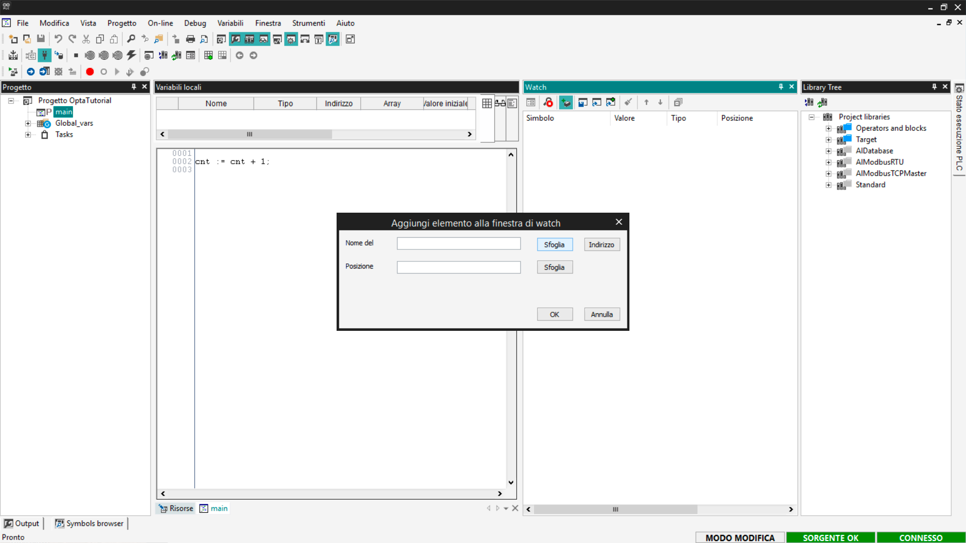Click the Cut scissors icon
The image size is (966, 543).
pyautogui.click(x=86, y=39)
